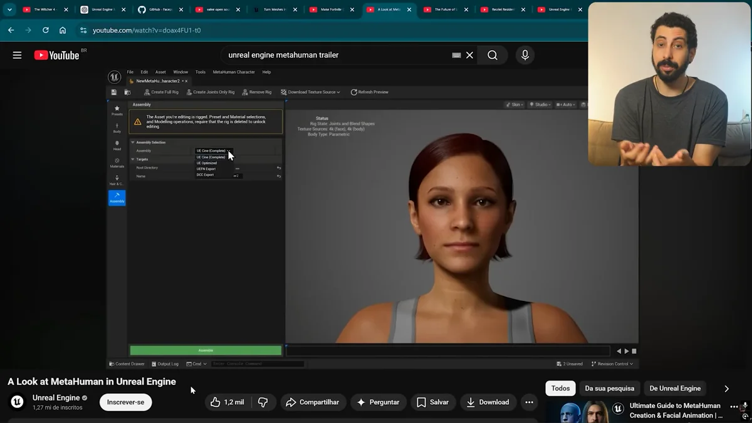Open more actions ellipsis below video
Viewport: 752px width, 423px height.
(x=529, y=402)
